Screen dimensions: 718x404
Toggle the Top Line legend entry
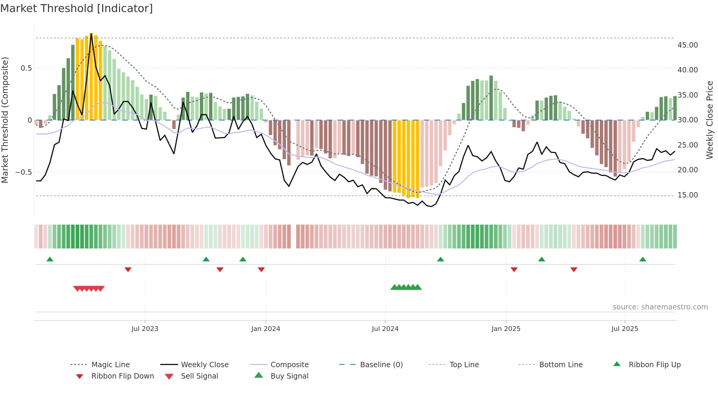click(x=454, y=364)
